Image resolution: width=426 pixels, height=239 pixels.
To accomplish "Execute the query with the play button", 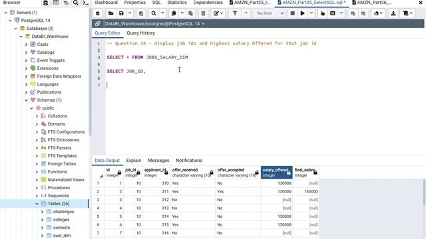I will 302,13.
